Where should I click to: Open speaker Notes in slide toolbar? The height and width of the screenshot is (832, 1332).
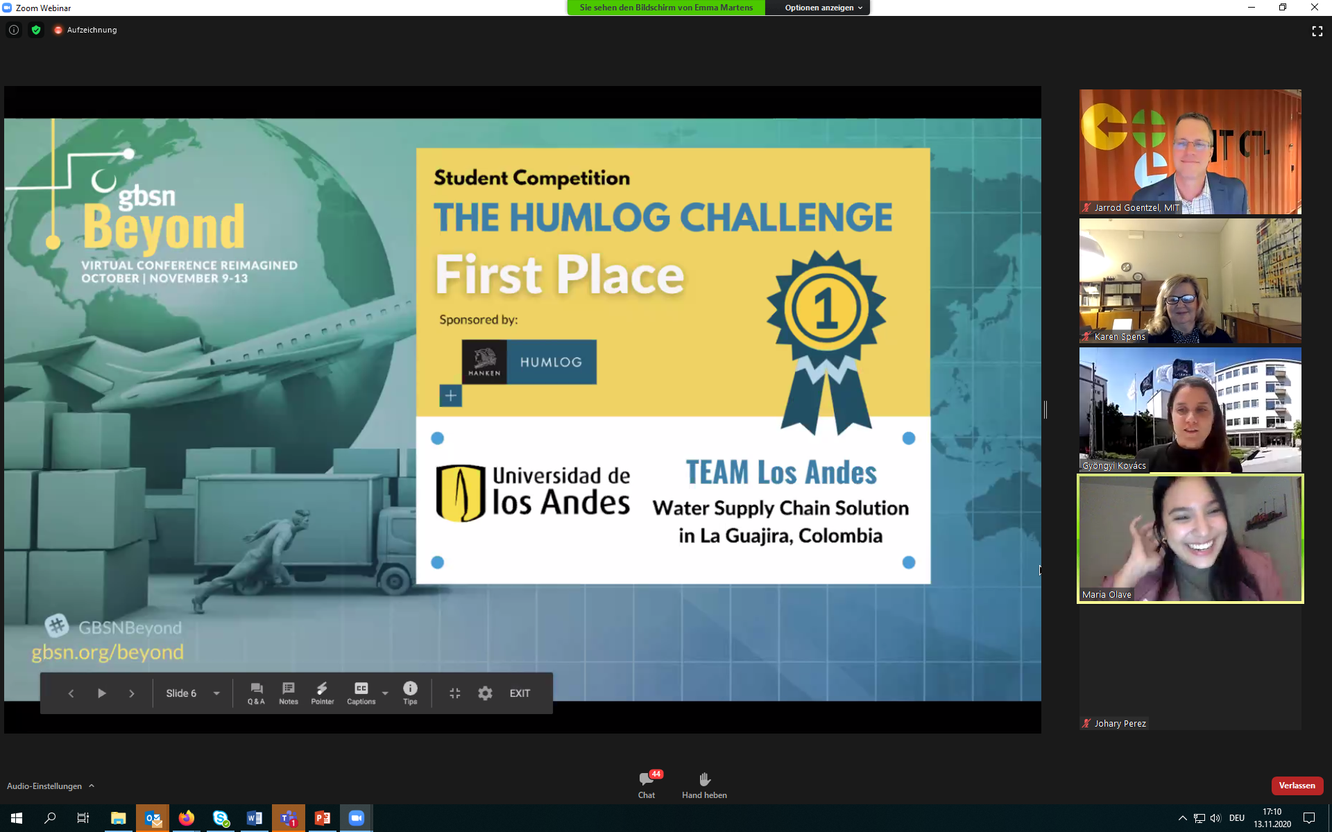pyautogui.click(x=289, y=693)
